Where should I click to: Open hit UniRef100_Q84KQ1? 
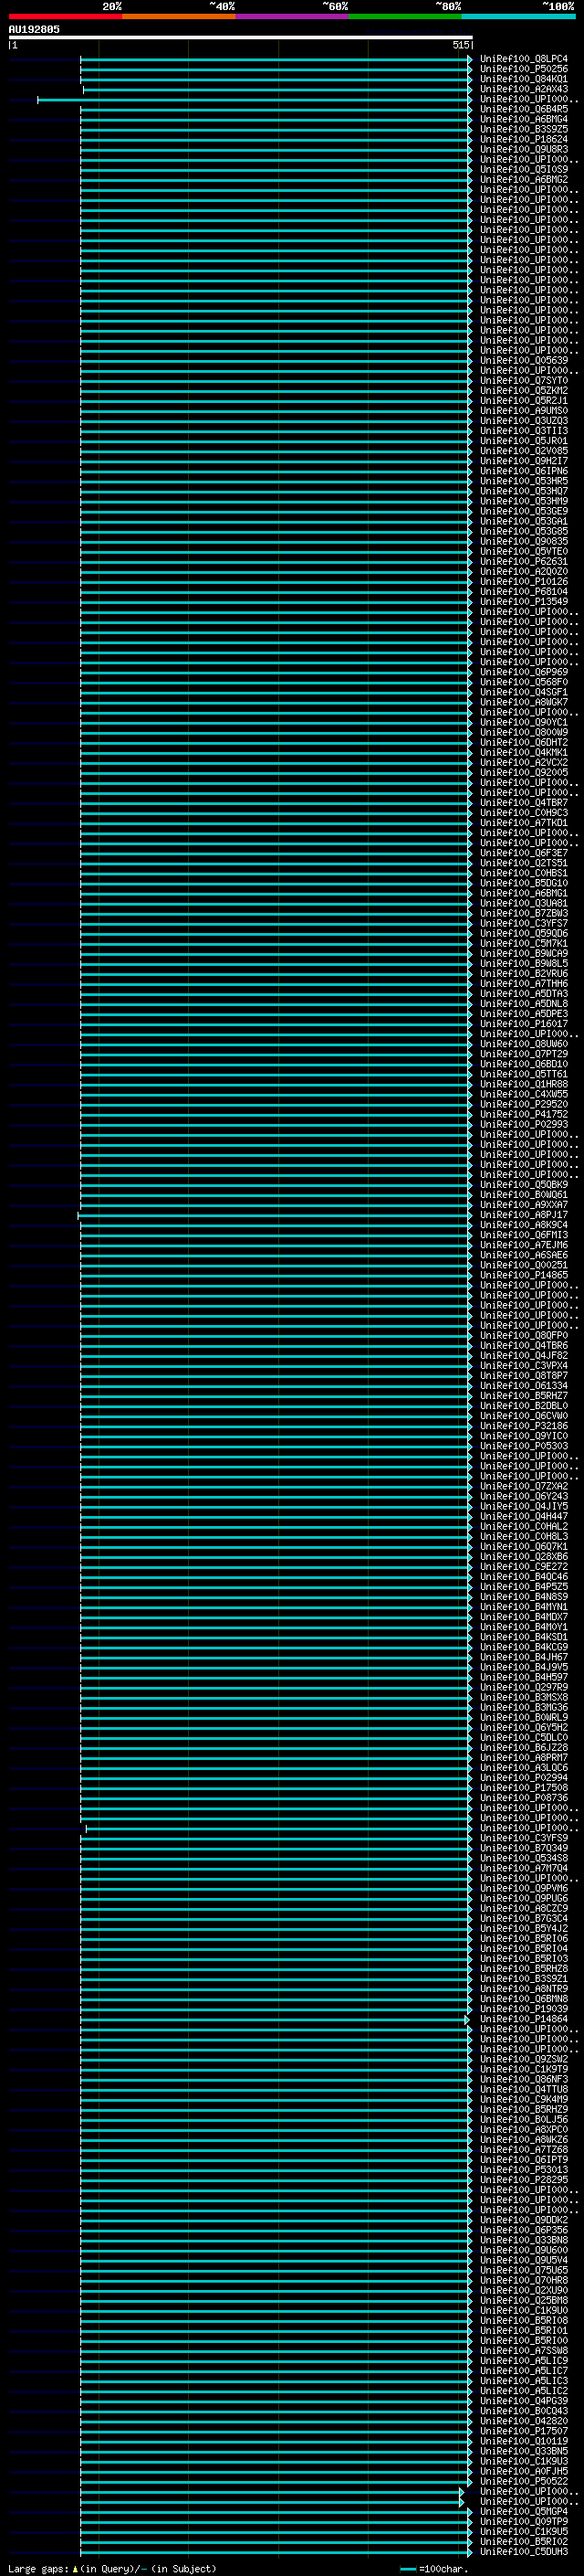tap(524, 79)
